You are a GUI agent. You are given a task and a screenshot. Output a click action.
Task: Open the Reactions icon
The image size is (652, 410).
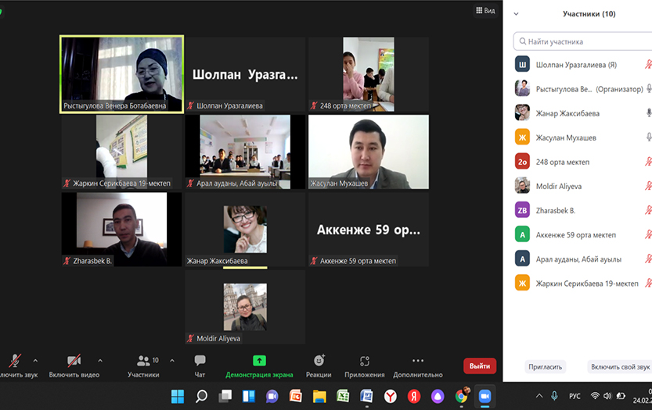pyautogui.click(x=319, y=361)
